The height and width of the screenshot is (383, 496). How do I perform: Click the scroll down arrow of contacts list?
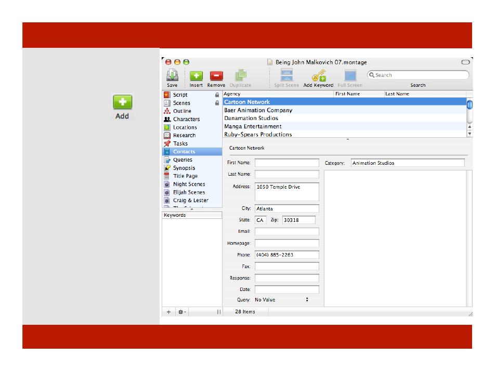pyautogui.click(x=470, y=134)
